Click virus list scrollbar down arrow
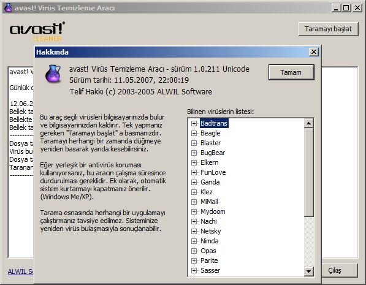The image size is (366, 285). (308, 272)
